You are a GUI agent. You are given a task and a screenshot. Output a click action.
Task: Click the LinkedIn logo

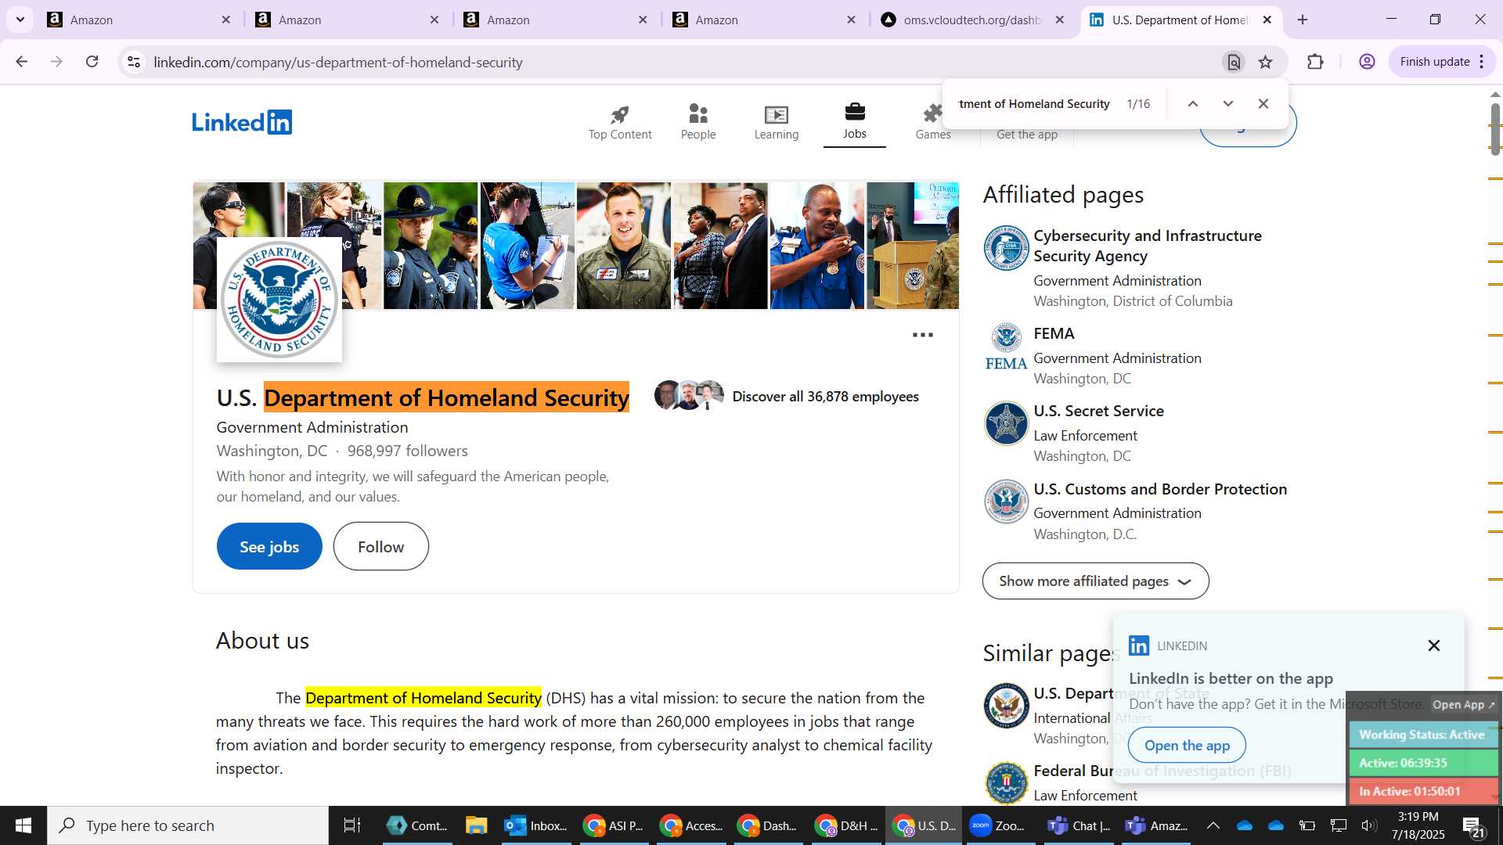coord(242,122)
